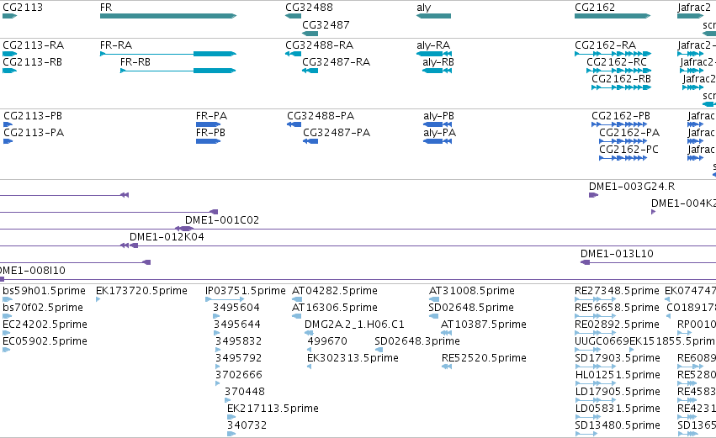Select the CG2162-PC protein label

628,150
